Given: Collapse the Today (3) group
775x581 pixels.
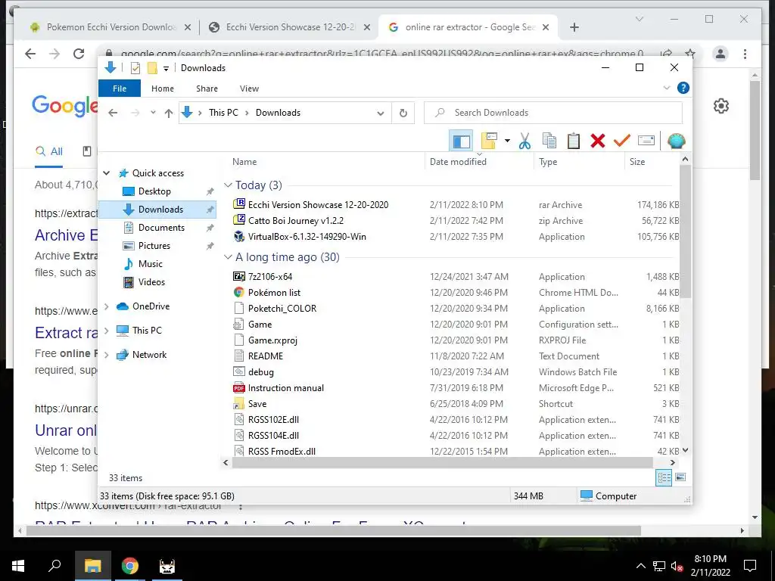Looking at the screenshot, I should [x=228, y=185].
